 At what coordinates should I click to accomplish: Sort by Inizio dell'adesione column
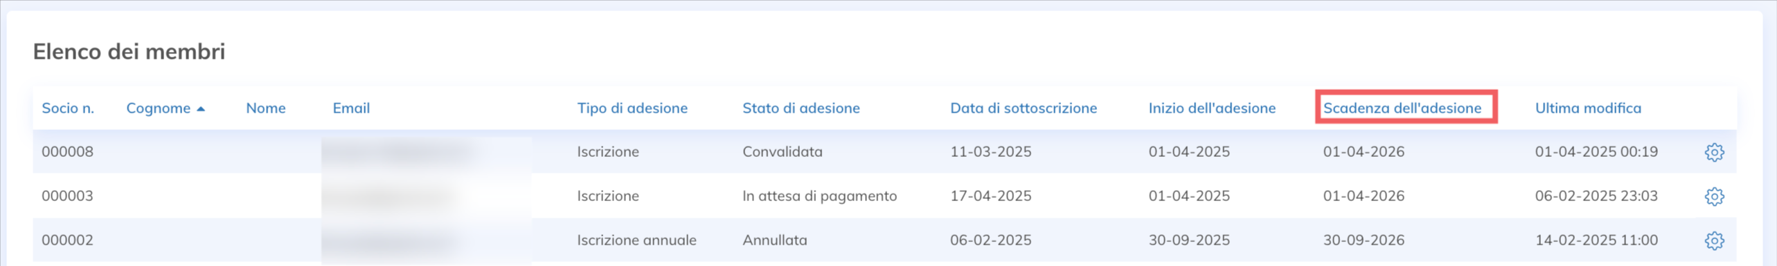click(1212, 108)
